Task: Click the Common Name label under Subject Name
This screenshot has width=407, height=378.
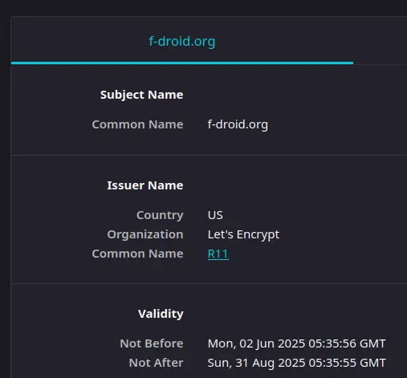Action: click(x=137, y=124)
